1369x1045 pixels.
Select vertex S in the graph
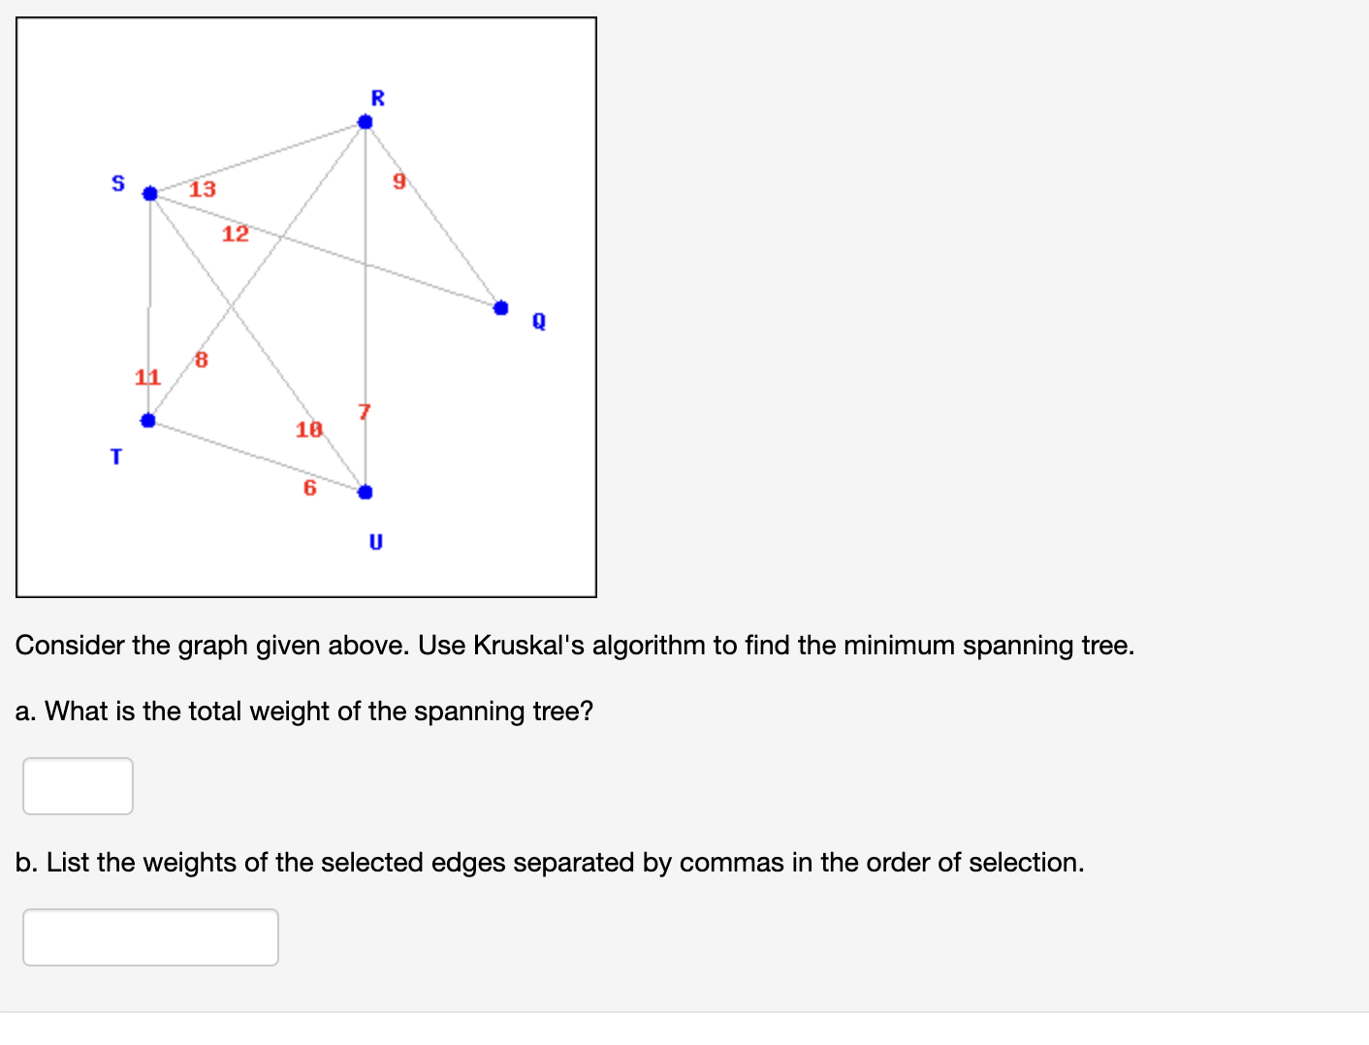(x=150, y=193)
